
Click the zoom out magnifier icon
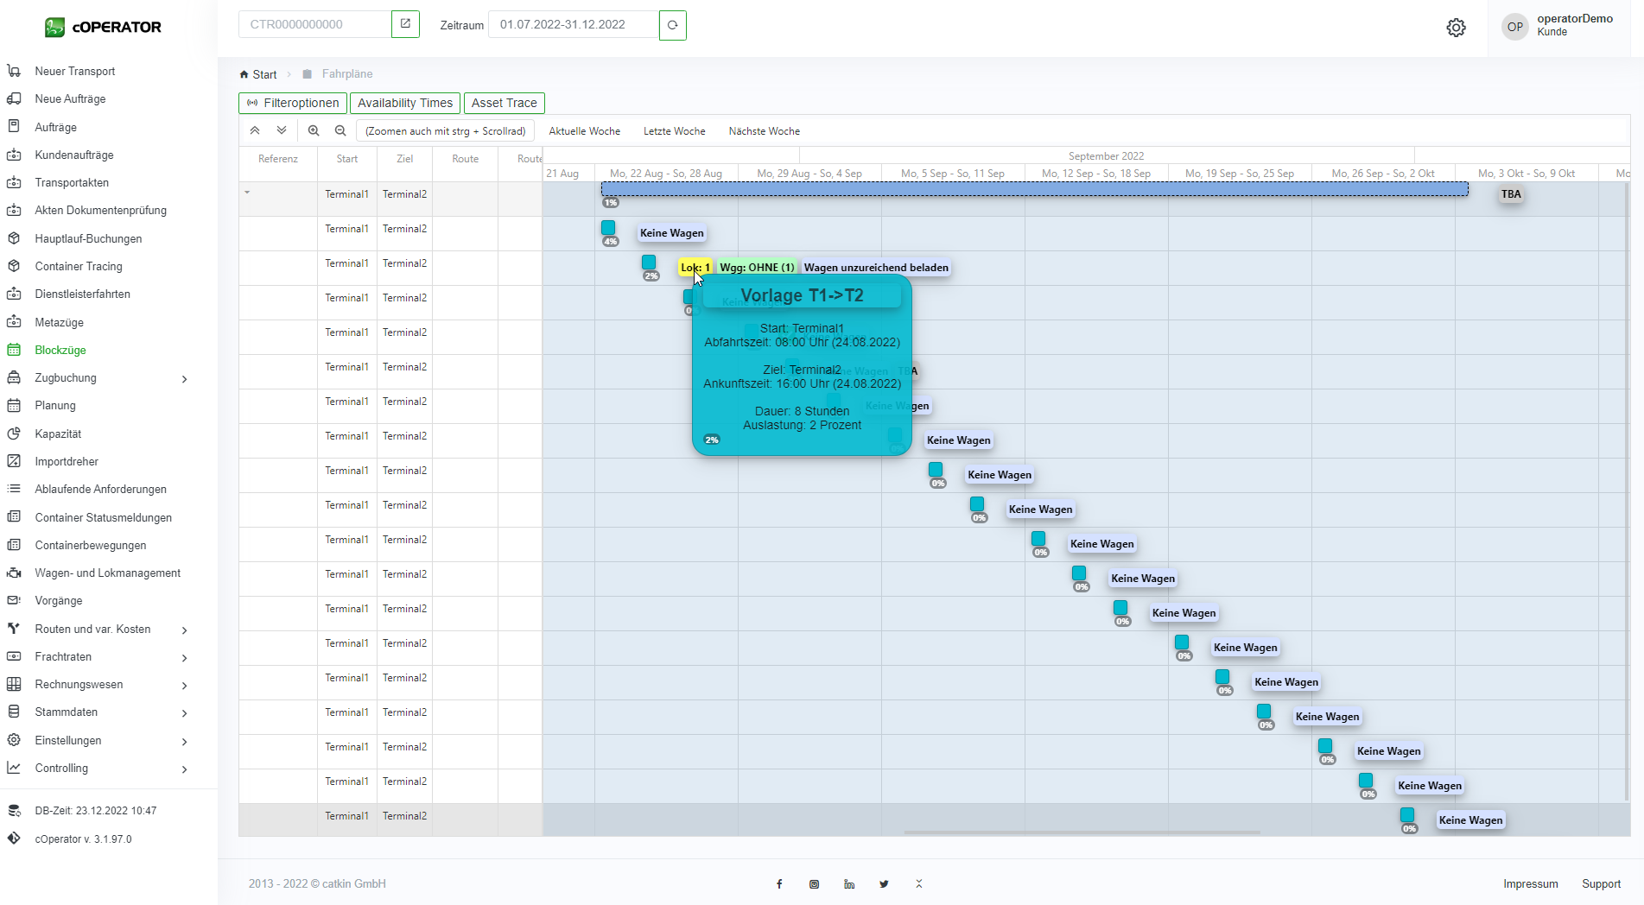coord(340,131)
